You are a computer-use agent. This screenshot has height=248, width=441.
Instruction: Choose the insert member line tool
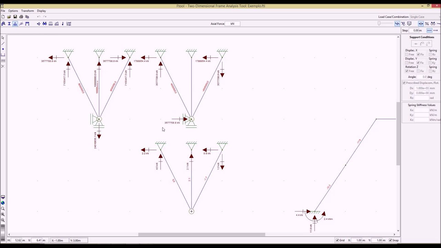[3, 43]
